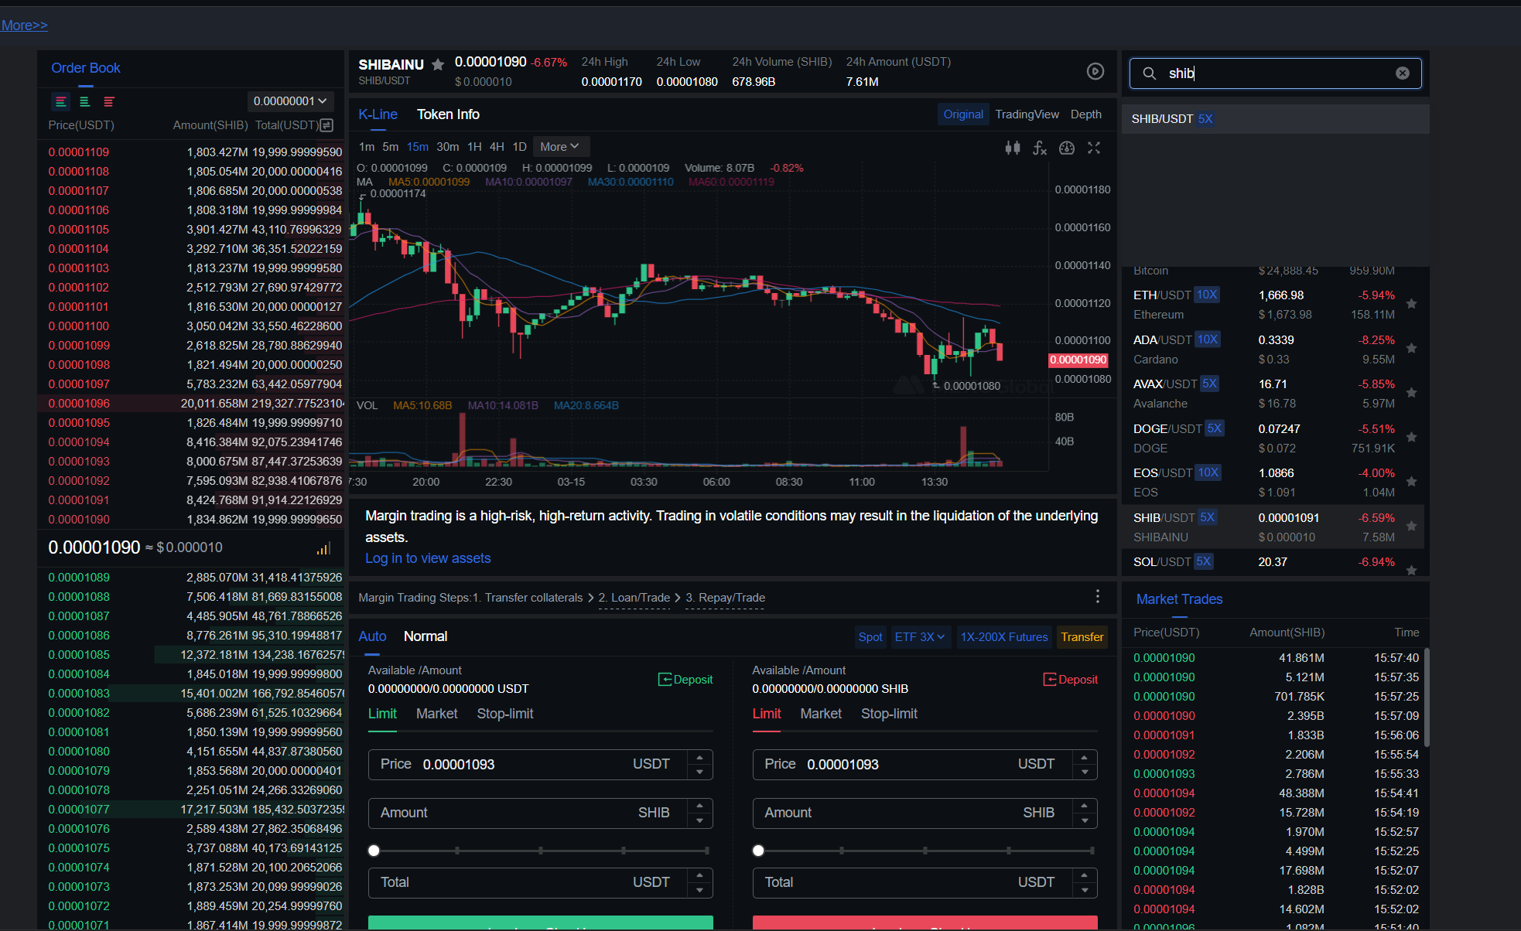Decrease buy Amount stepper down arrow
1521x931 pixels.
click(x=699, y=820)
